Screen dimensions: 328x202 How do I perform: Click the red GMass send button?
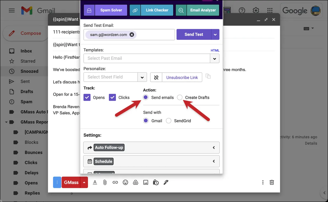click(71, 182)
